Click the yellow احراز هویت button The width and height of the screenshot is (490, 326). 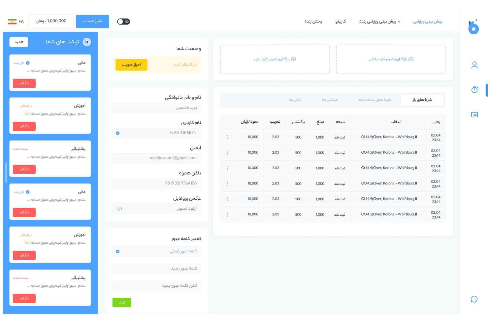point(131,65)
